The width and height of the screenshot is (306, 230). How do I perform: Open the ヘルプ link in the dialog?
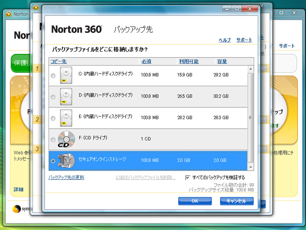click(225, 40)
